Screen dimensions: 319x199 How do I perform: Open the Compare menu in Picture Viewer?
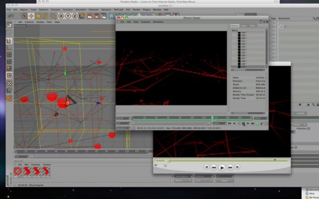[146, 22]
